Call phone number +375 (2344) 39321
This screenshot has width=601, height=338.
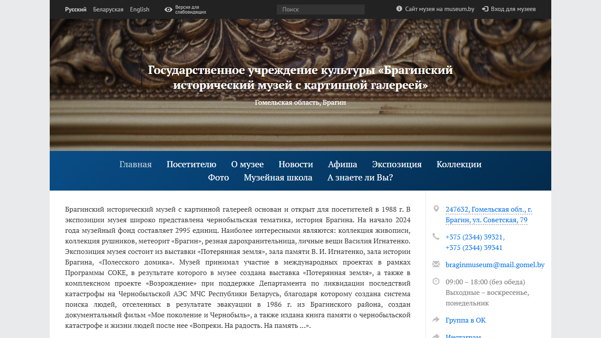click(x=475, y=237)
